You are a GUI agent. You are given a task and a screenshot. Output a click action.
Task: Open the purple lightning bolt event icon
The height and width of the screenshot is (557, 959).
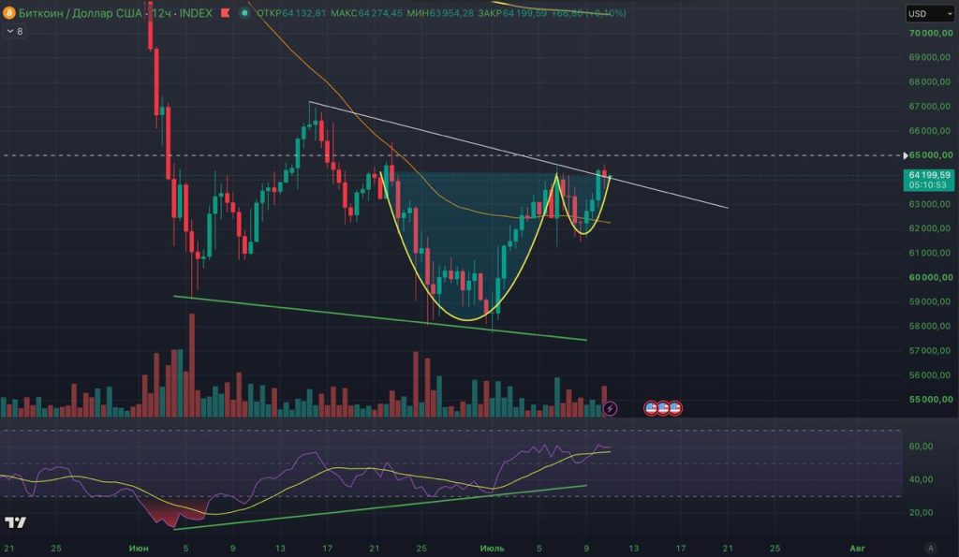pos(610,408)
